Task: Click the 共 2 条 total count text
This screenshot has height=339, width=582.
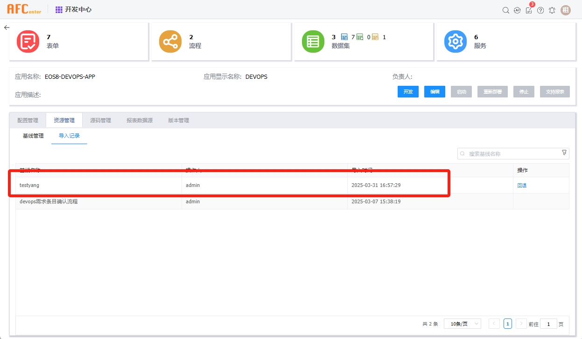Action: coord(430,324)
